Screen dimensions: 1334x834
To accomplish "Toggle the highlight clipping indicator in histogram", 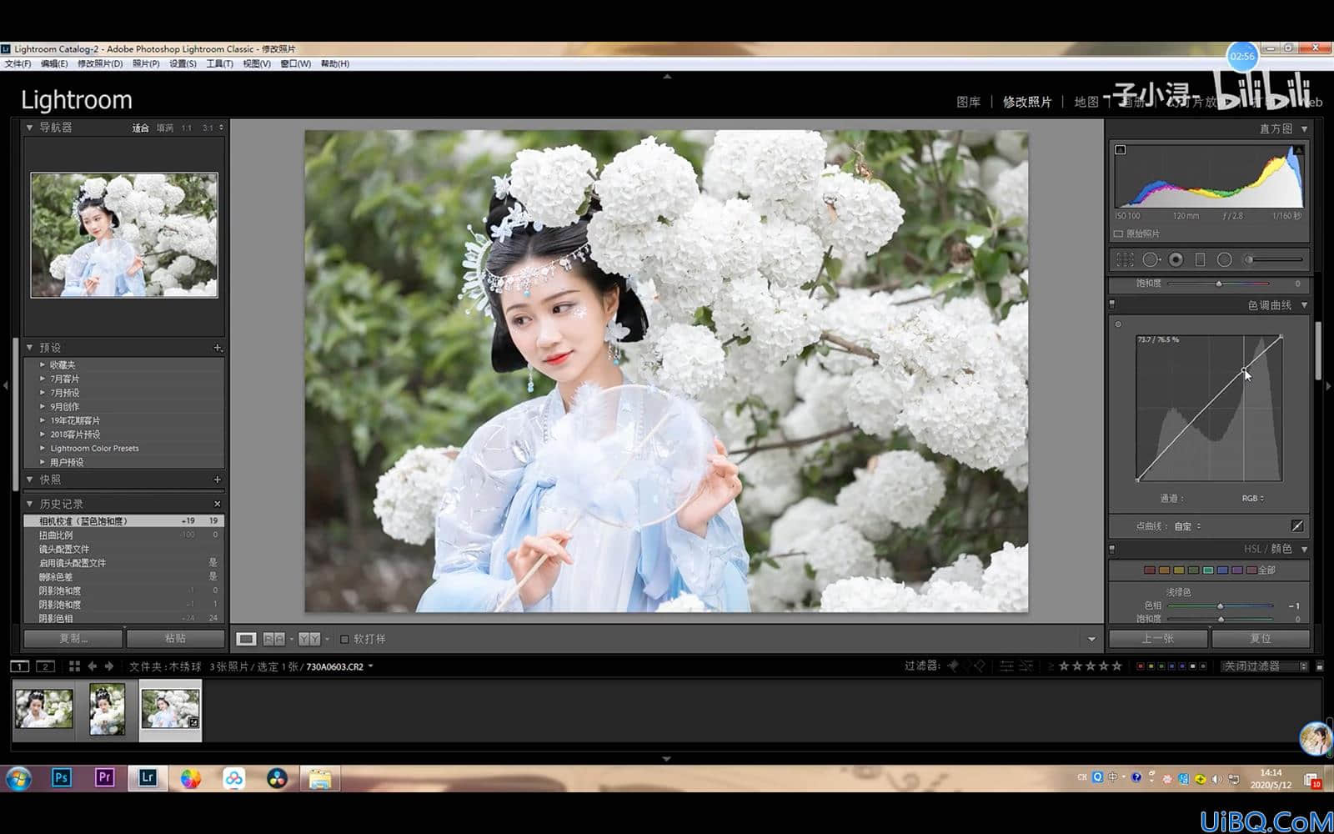I will (1298, 150).
